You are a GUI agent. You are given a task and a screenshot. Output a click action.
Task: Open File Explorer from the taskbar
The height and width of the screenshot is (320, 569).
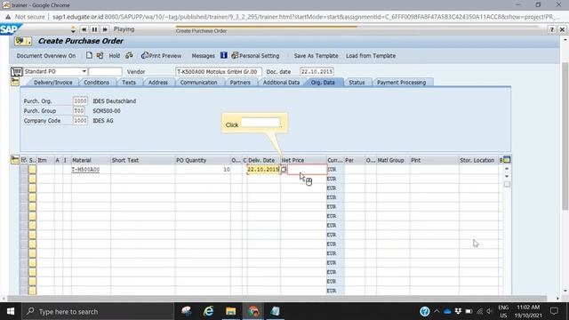pos(231,311)
